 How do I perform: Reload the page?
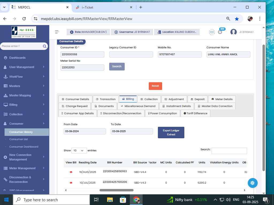[x=24, y=19]
